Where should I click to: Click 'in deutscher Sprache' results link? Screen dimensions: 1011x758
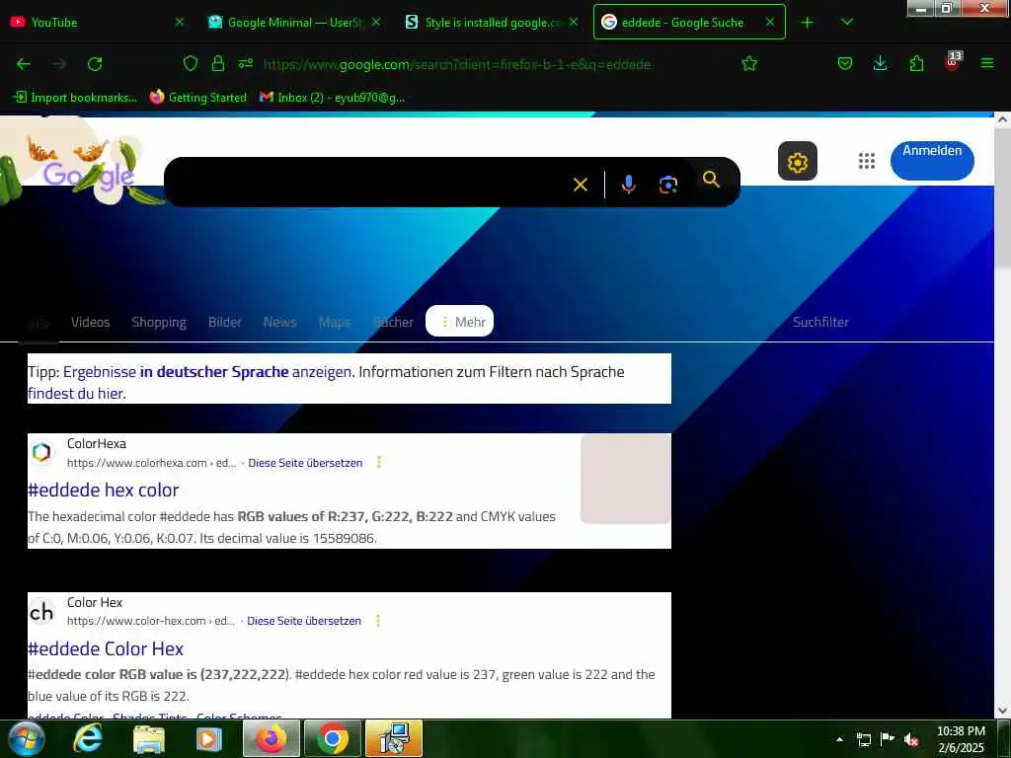coord(214,372)
